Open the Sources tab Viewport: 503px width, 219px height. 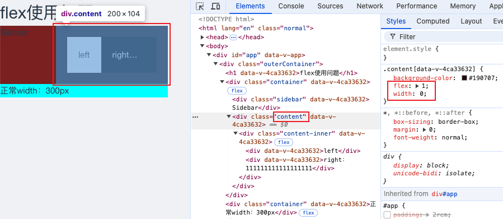[x=330, y=6]
